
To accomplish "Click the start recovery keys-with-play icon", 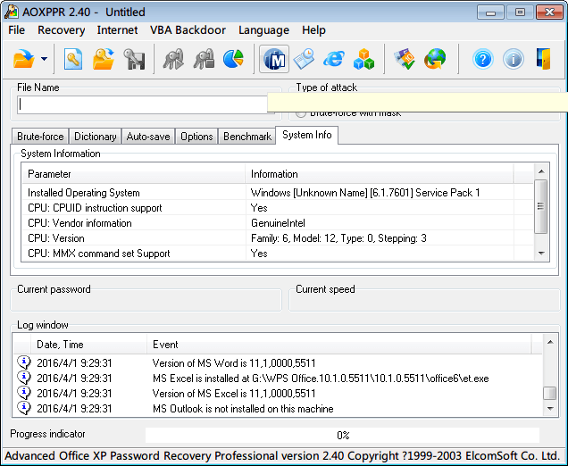I will point(173,59).
